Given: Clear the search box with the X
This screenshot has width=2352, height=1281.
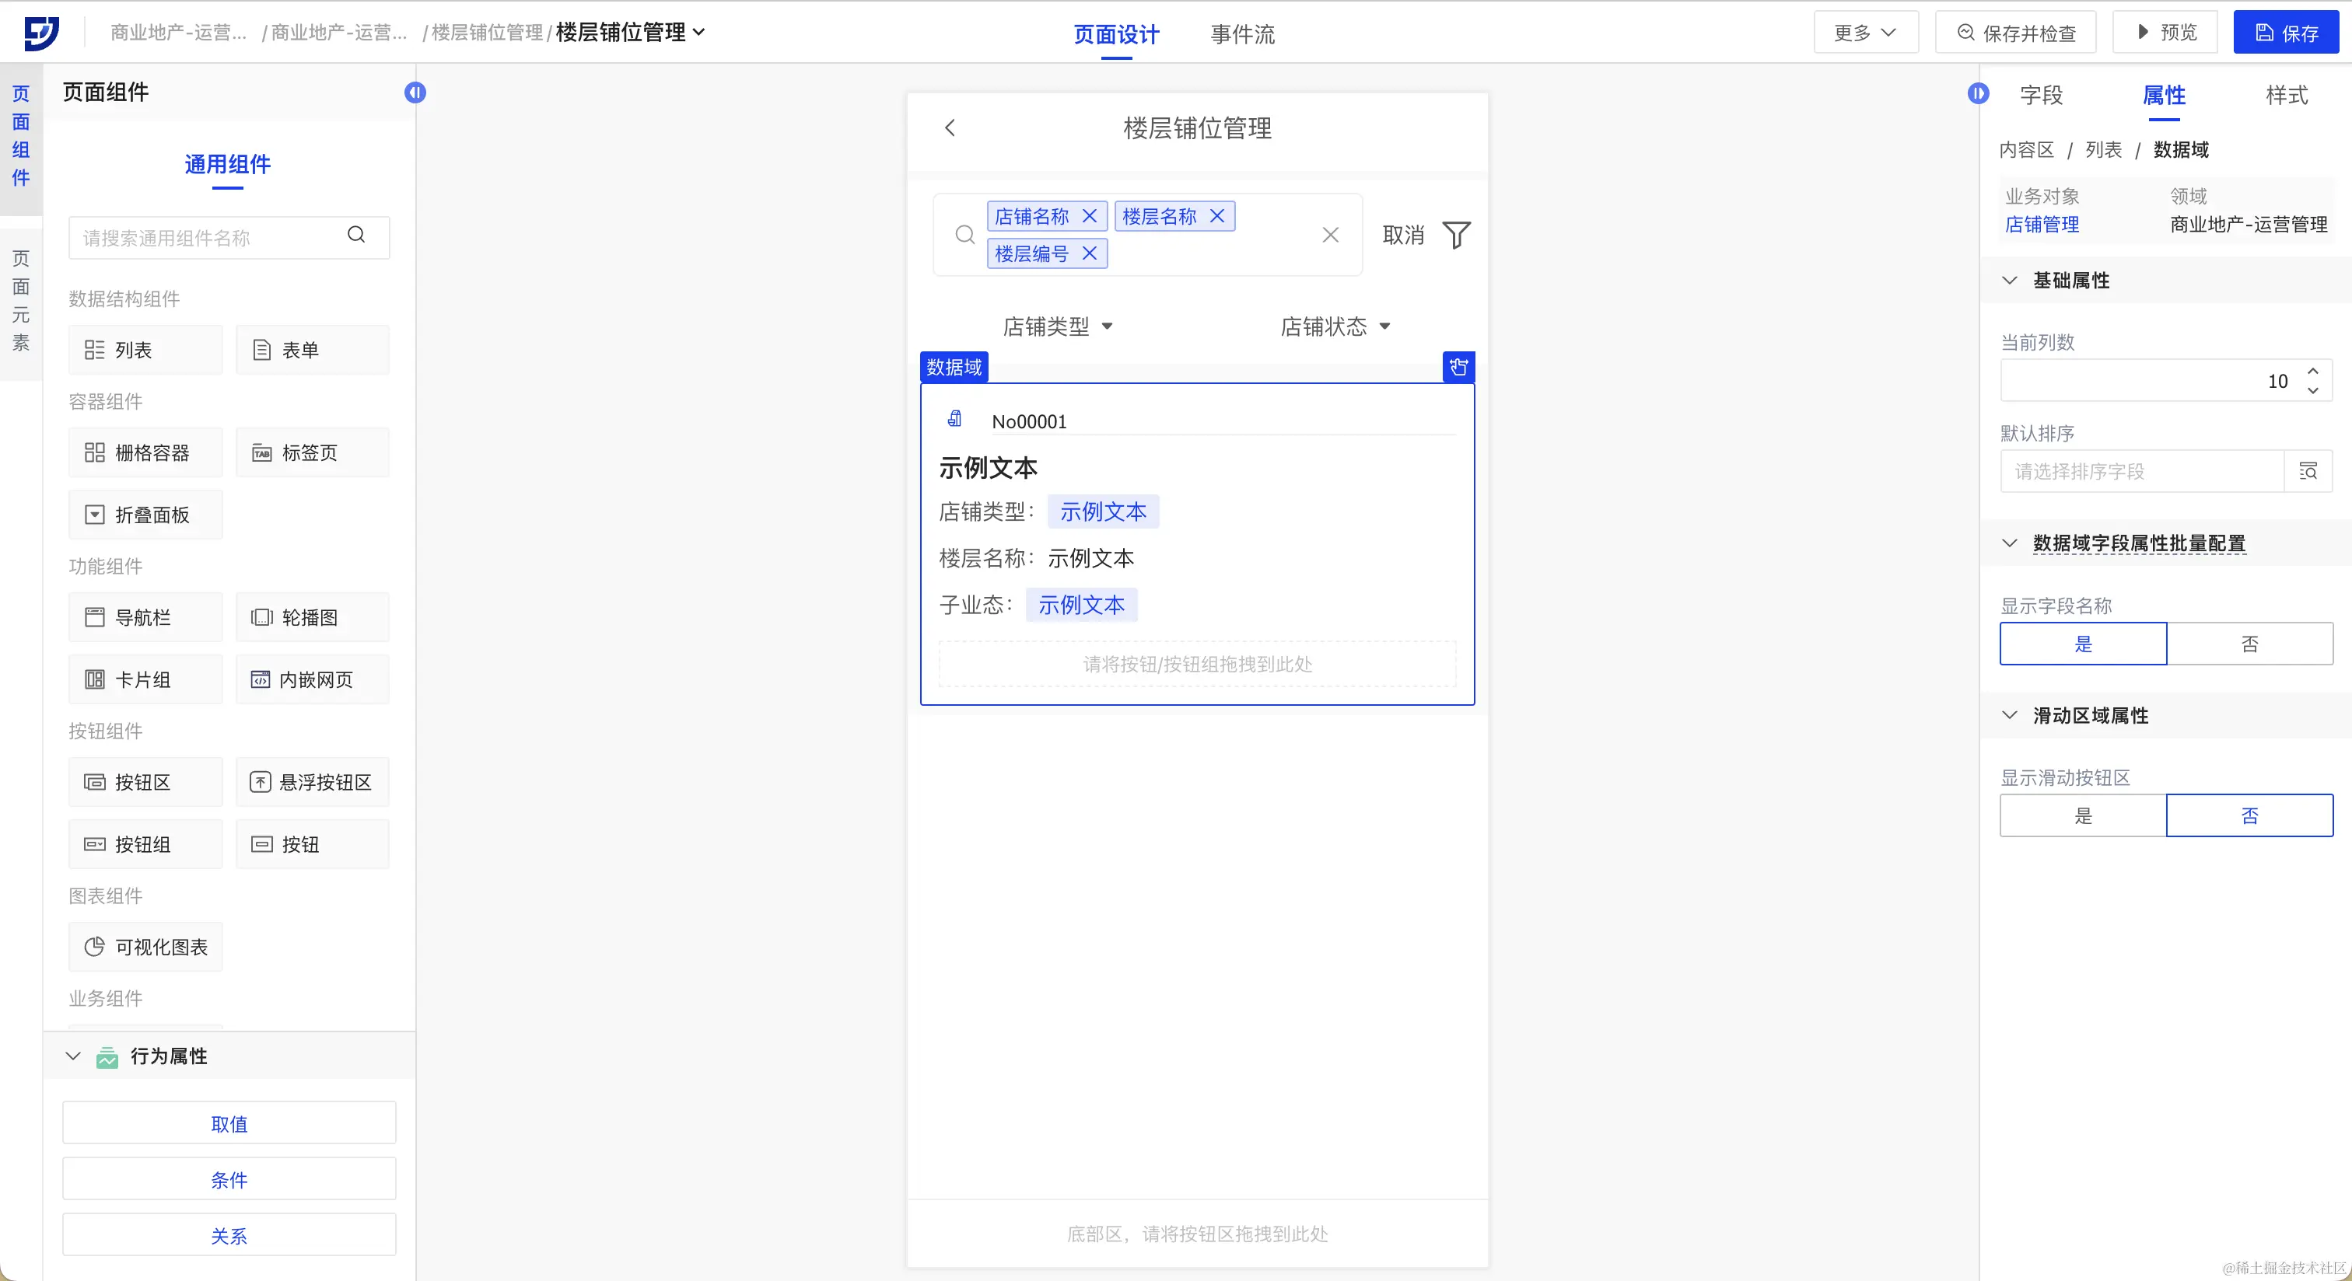Looking at the screenshot, I should (1330, 236).
